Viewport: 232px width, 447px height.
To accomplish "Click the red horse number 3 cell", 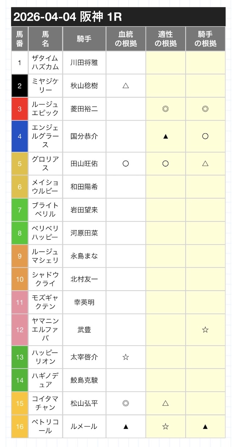I will click(20, 109).
